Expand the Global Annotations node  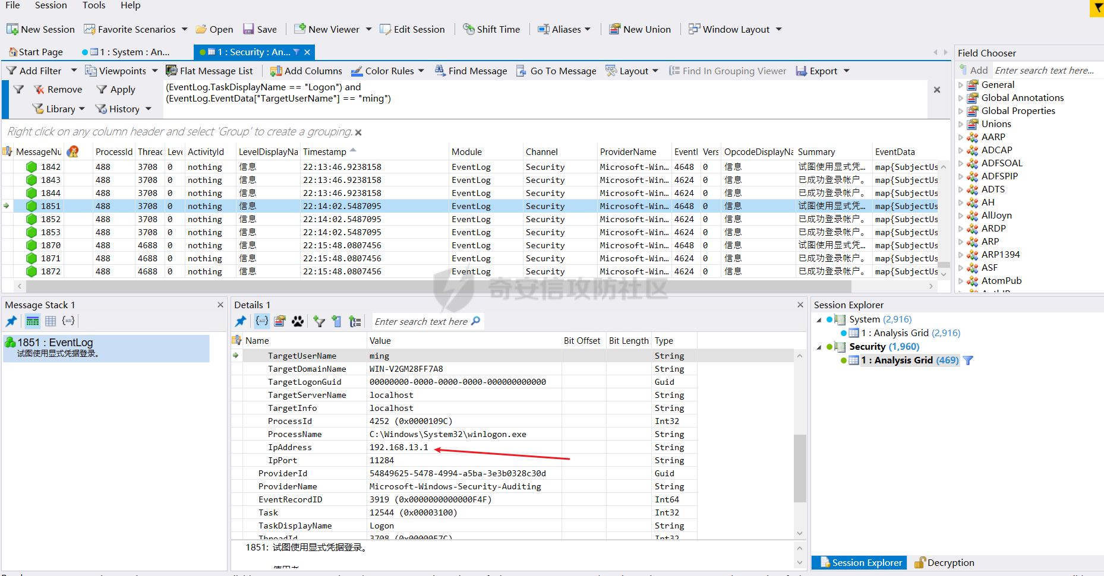click(961, 98)
